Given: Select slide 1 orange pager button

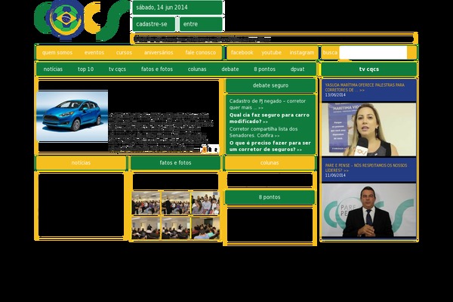Looking at the screenshot, I should coord(205,149).
